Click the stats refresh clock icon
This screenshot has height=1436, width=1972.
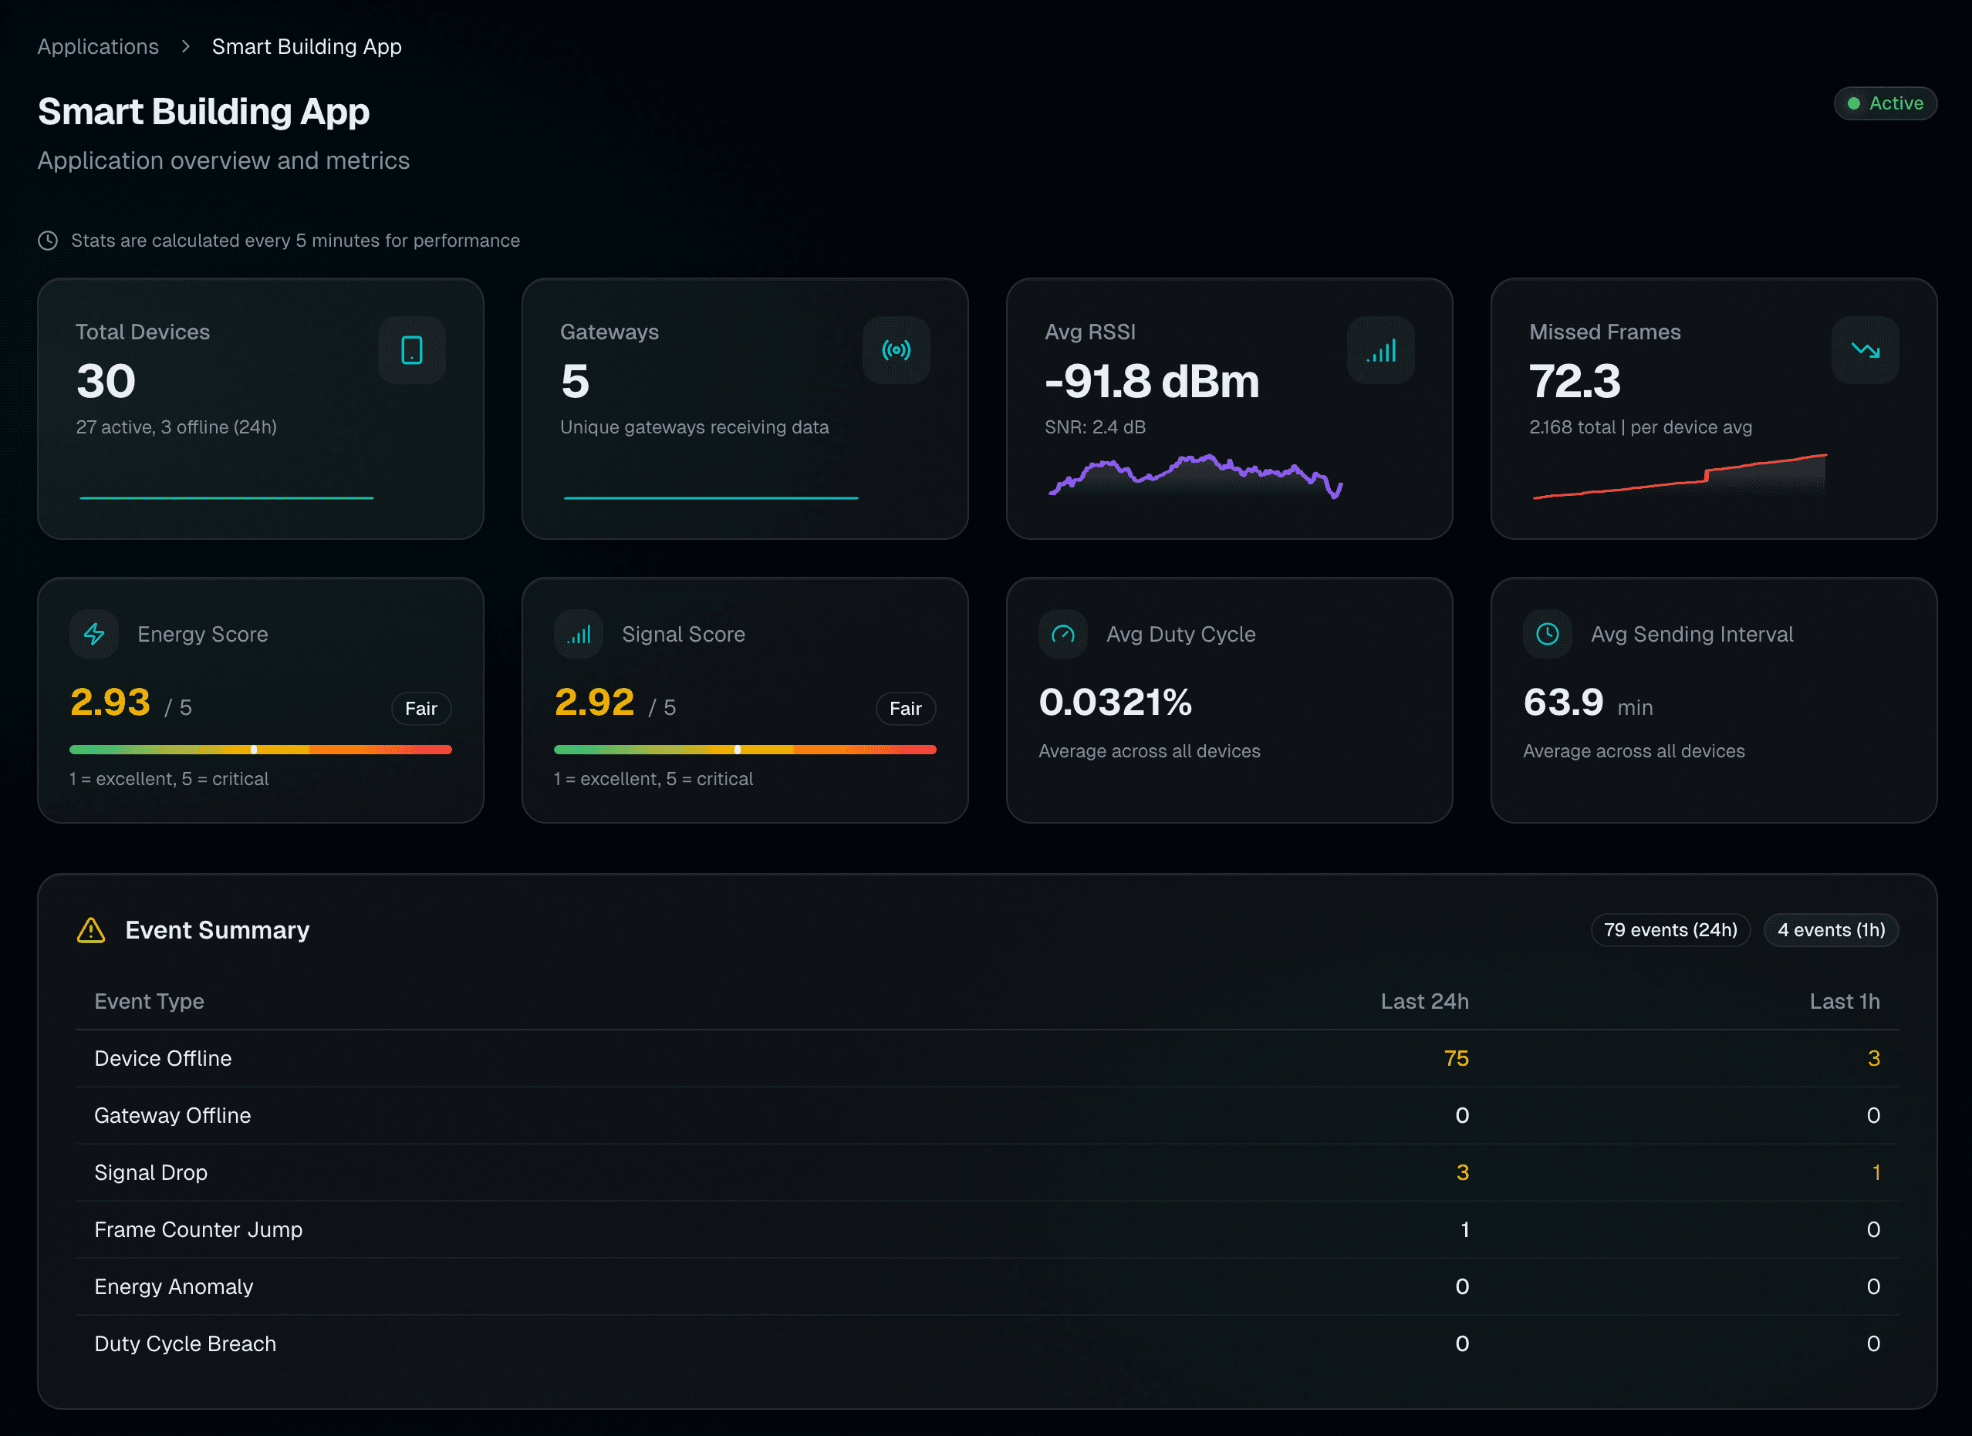47,240
